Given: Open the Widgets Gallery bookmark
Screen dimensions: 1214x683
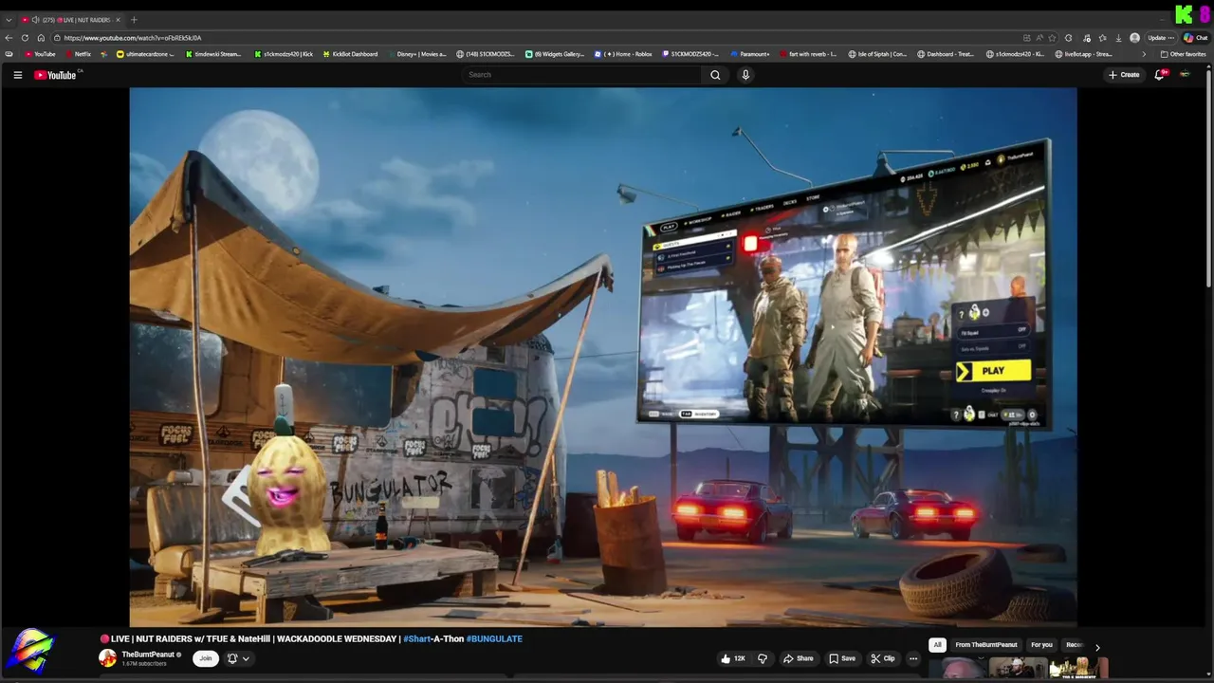Looking at the screenshot, I should [x=555, y=54].
